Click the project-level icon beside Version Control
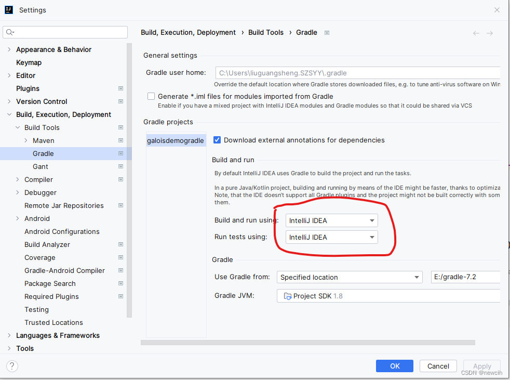Image resolution: width=510 pixels, height=380 pixels. [120, 101]
